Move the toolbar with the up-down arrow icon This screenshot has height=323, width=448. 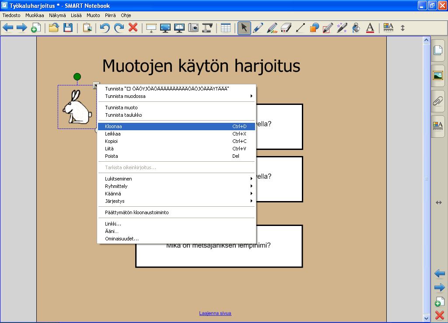[x=402, y=28]
